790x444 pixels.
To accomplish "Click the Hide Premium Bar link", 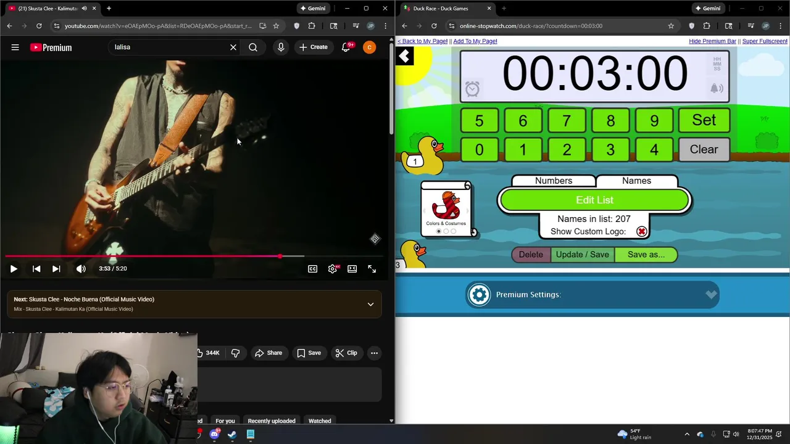I will [x=712, y=41].
